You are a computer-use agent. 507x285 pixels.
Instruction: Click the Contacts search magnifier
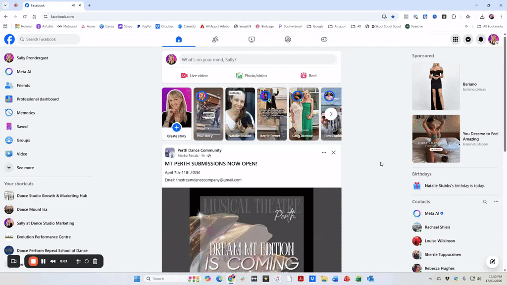(485, 201)
